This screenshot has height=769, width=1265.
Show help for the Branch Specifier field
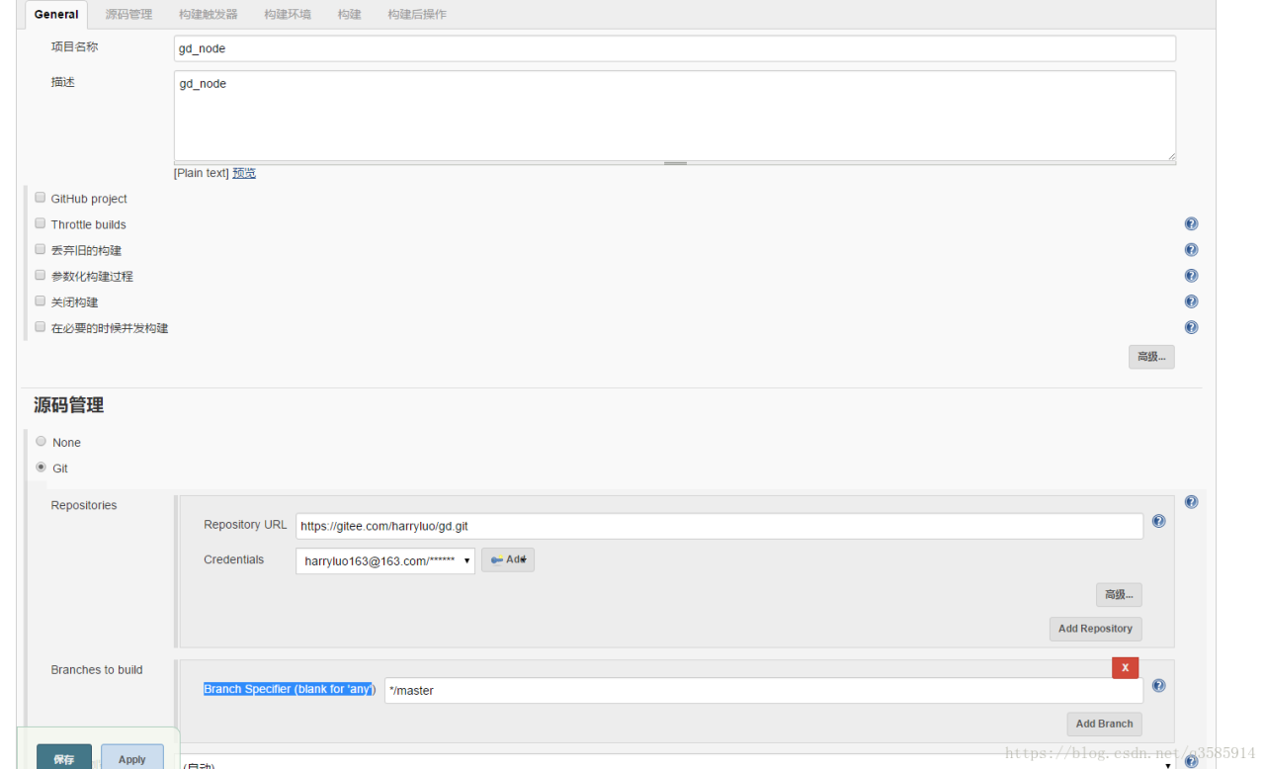[x=1158, y=685]
